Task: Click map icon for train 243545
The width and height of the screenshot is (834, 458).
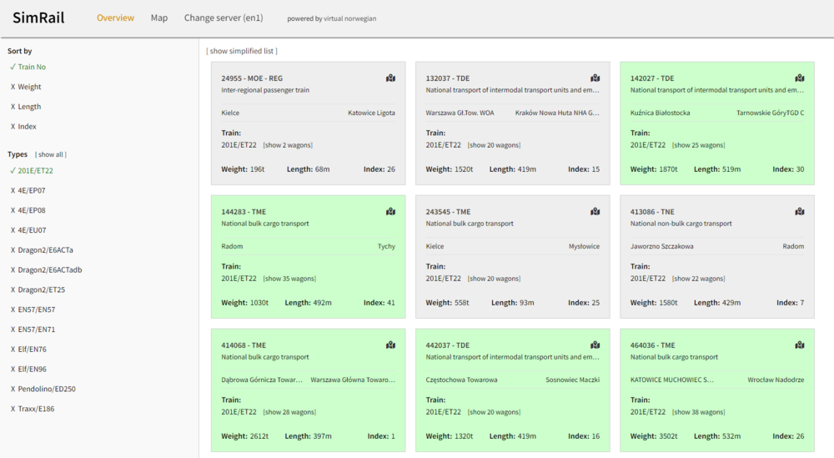Action: 595,212
